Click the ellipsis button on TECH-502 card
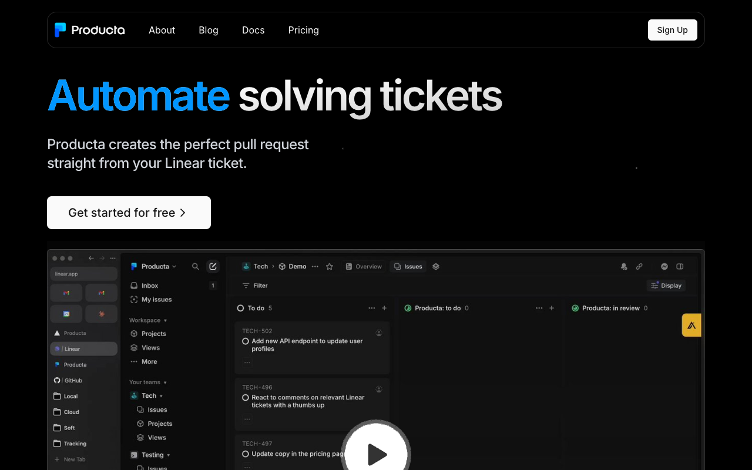 click(247, 362)
